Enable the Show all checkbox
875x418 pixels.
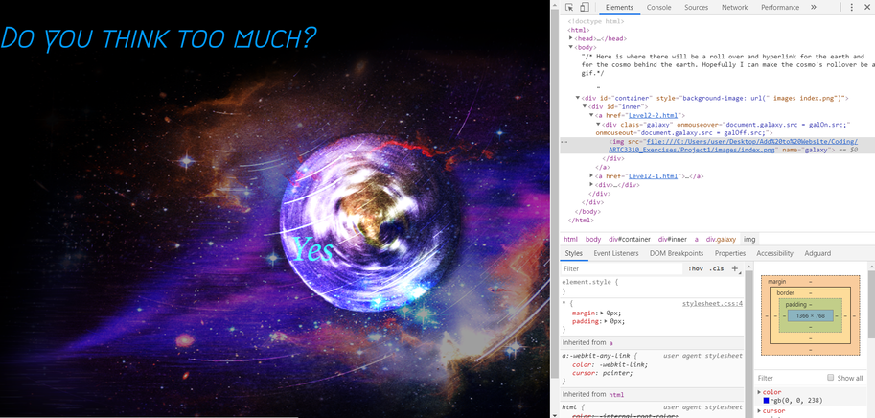[x=830, y=378]
